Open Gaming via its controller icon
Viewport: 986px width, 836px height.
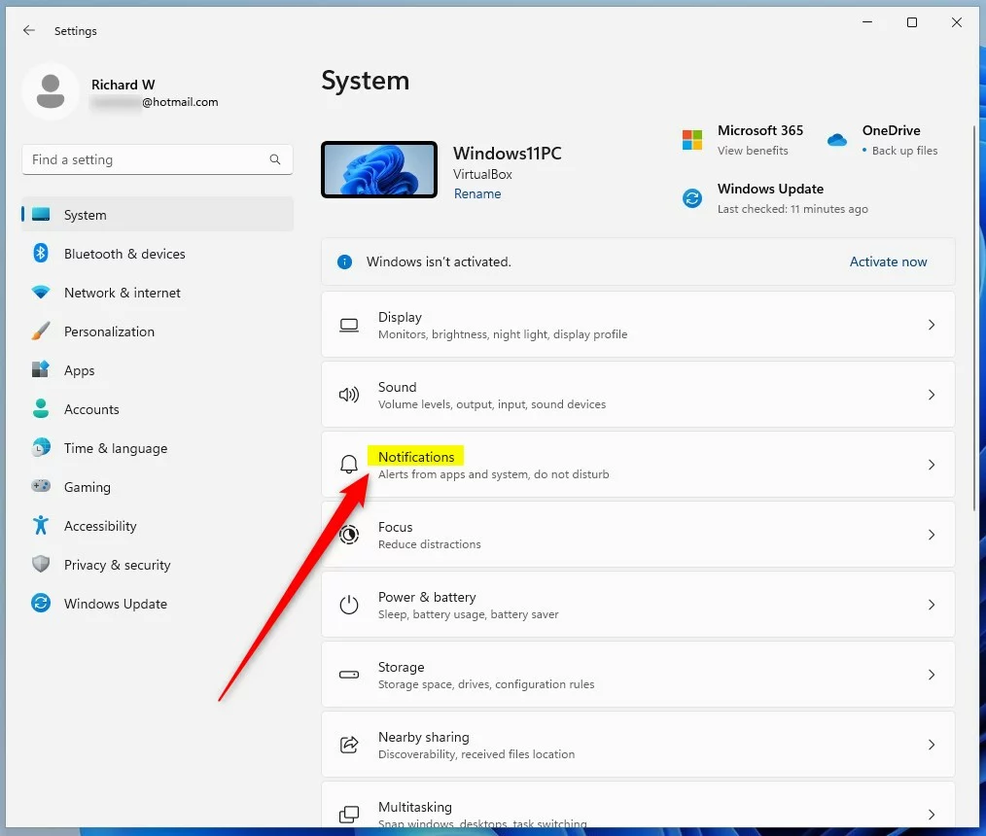coord(41,487)
